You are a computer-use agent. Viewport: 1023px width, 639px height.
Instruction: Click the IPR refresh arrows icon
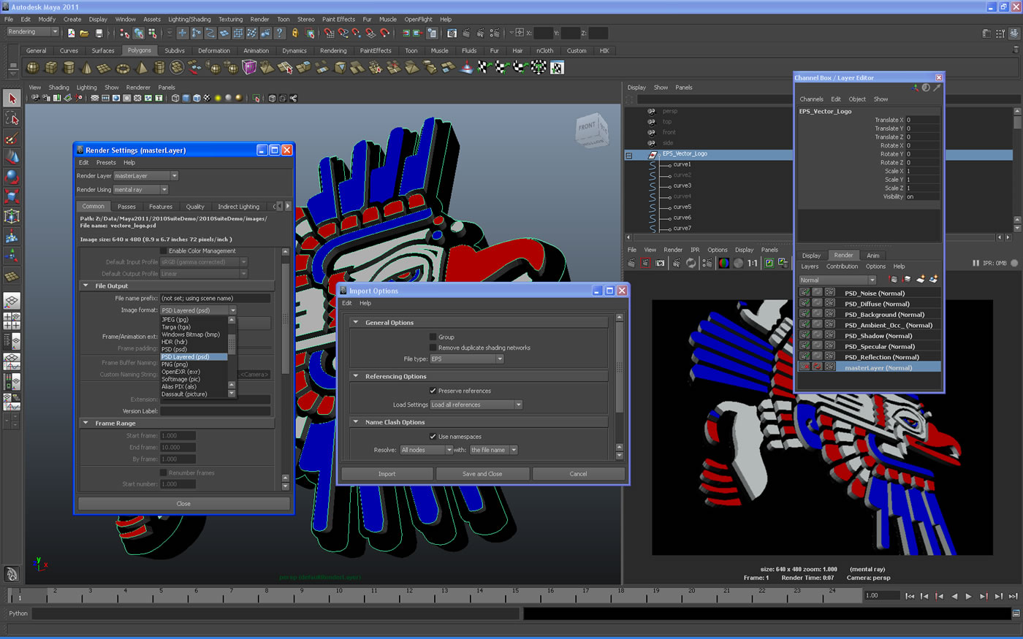click(691, 263)
